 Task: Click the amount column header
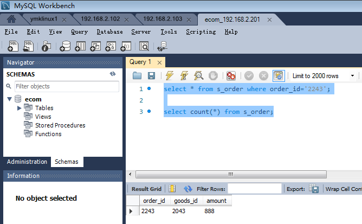tap(217, 201)
